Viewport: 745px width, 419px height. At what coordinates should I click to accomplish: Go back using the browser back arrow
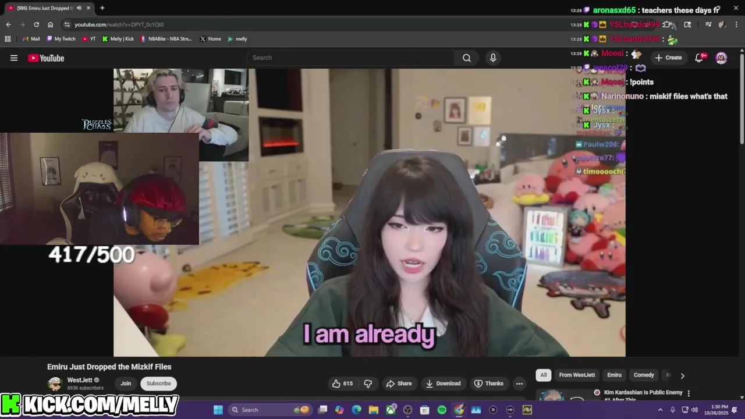8,24
